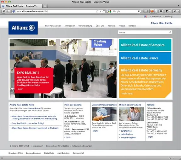
Task: Open the Startseite link
Action: tap(156, 17)
